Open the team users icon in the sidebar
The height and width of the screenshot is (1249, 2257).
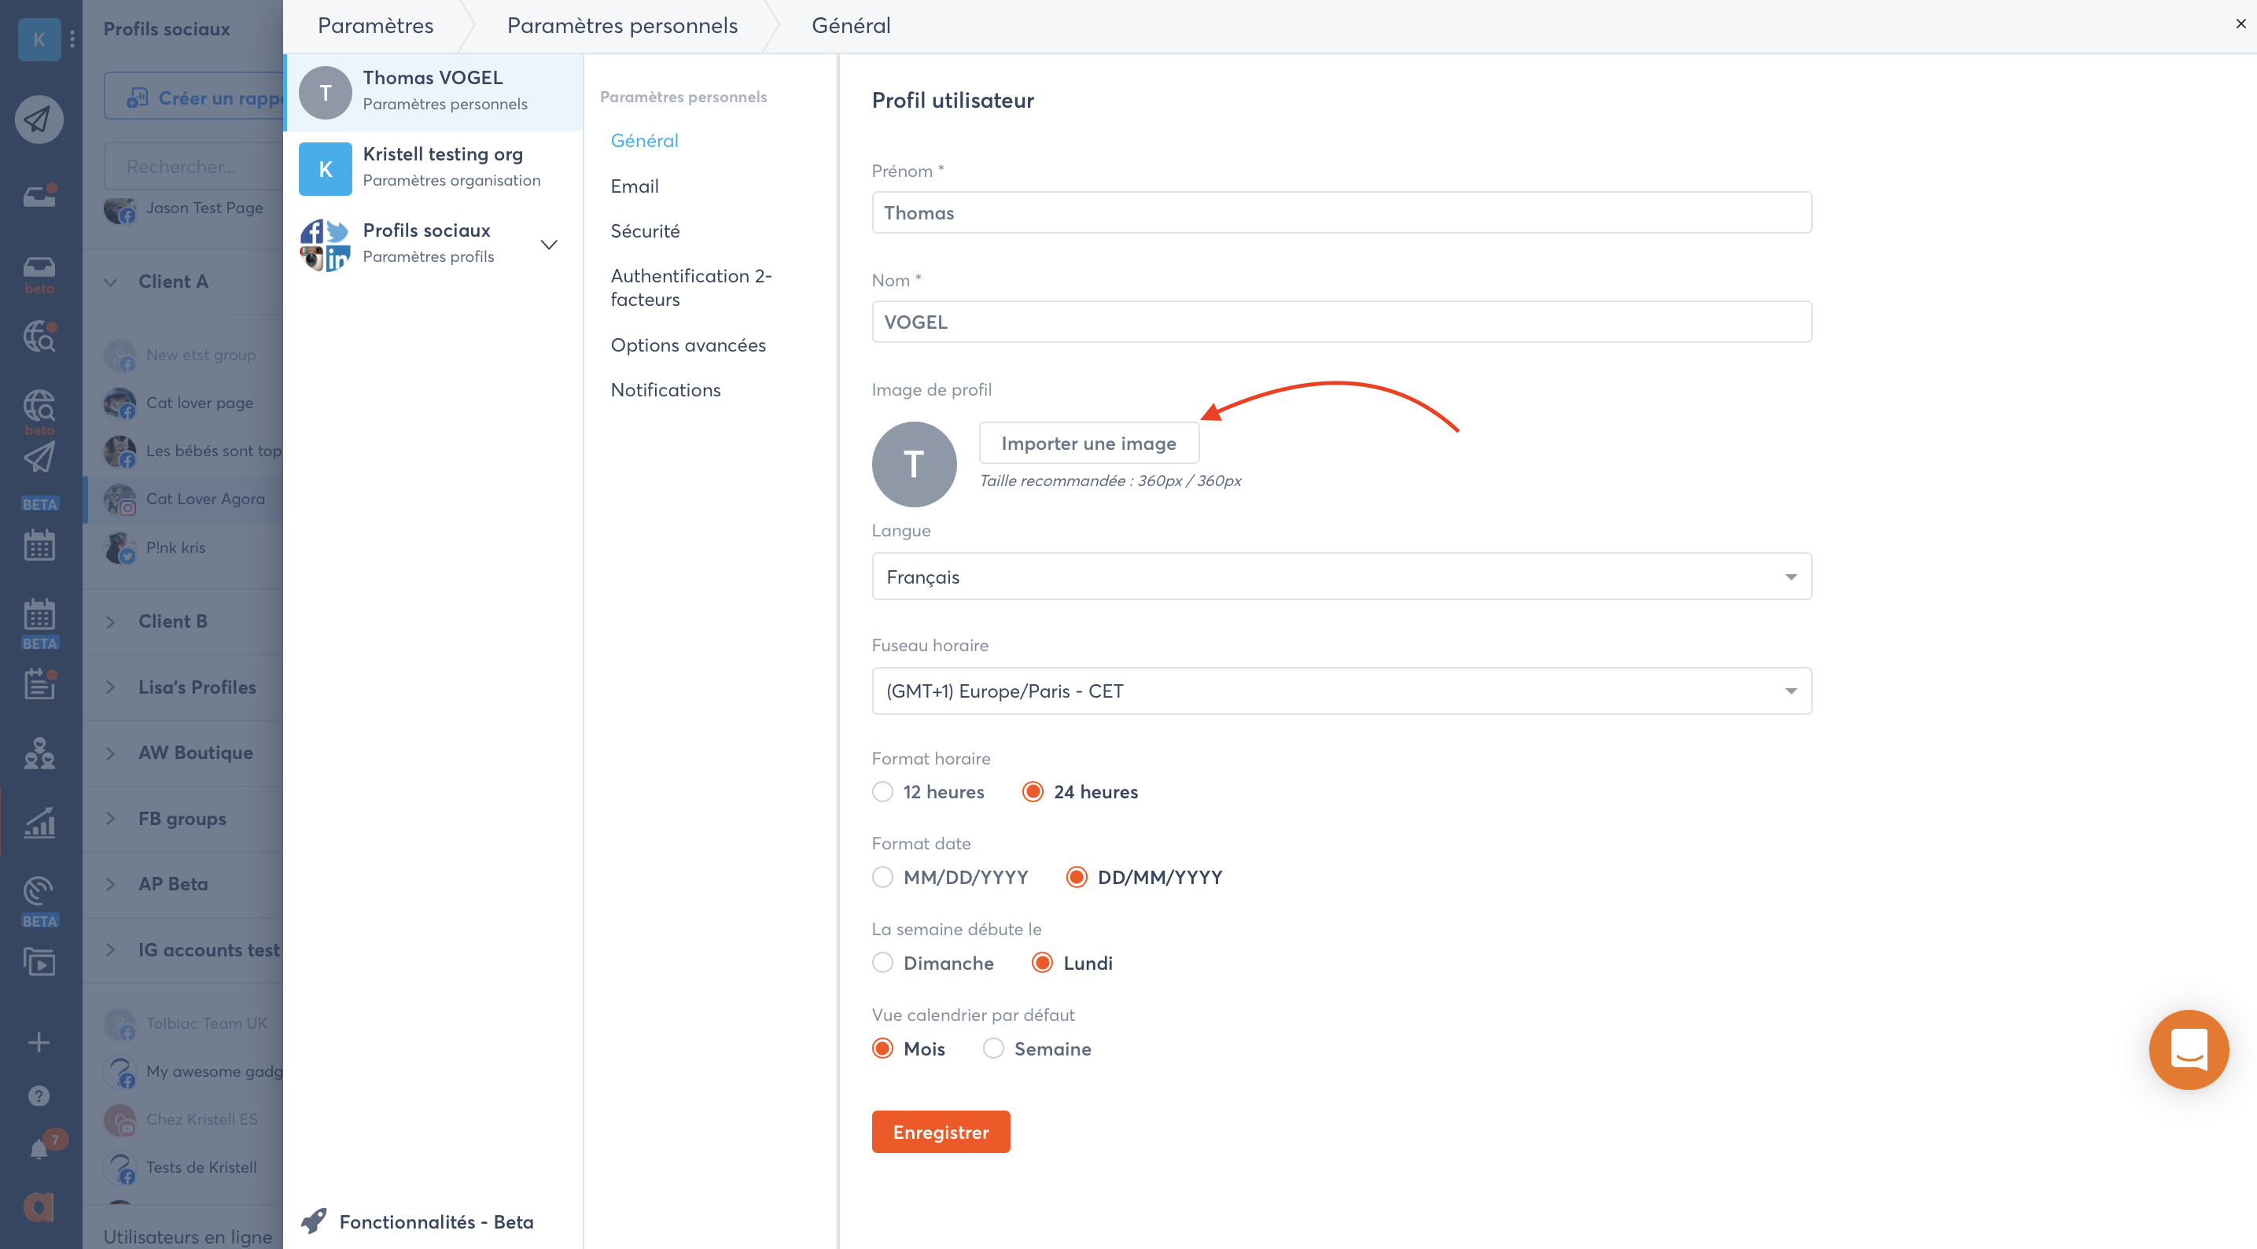click(39, 753)
